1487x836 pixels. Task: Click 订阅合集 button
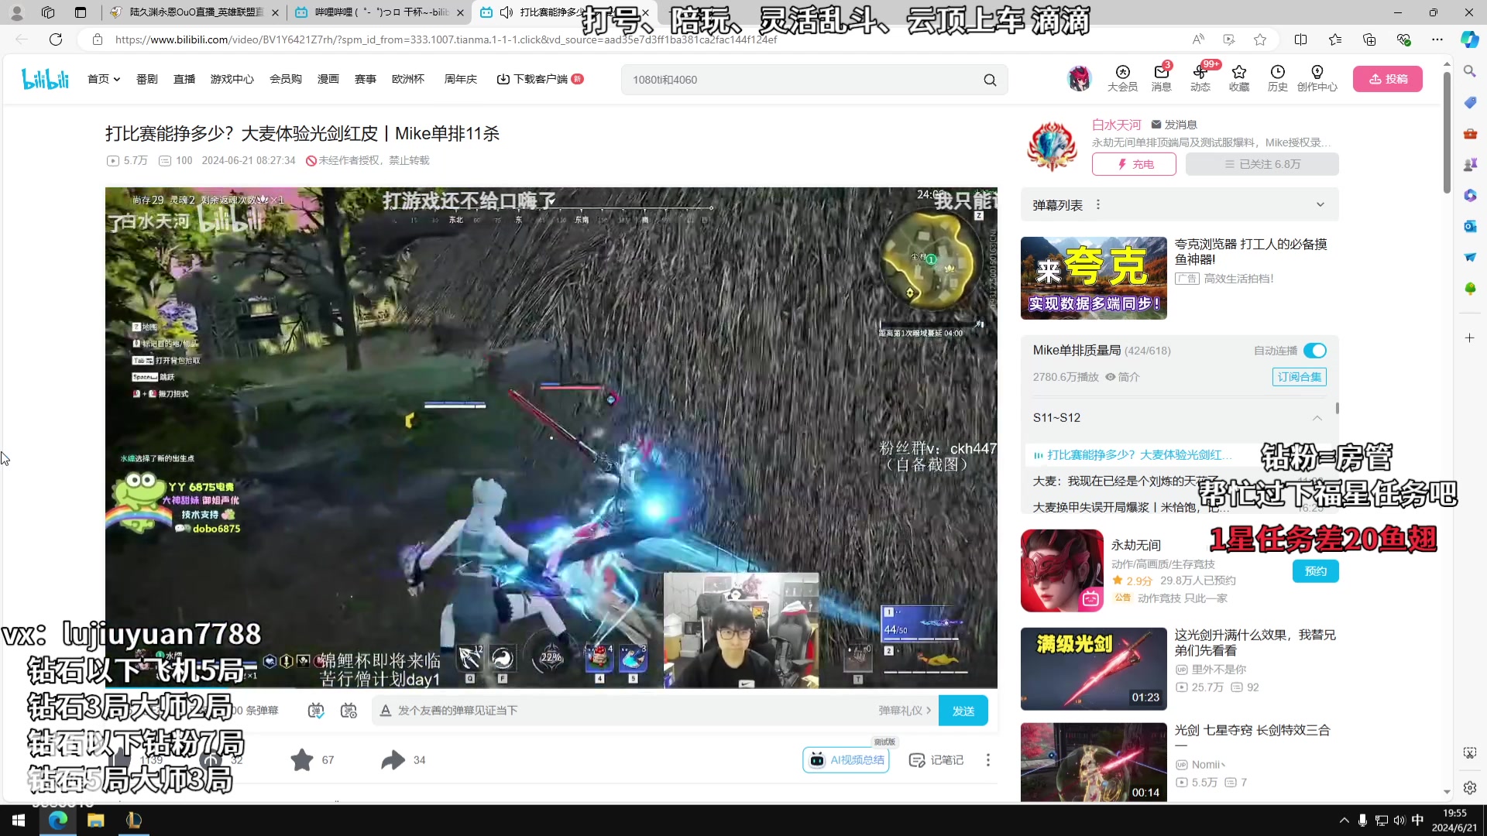point(1299,377)
